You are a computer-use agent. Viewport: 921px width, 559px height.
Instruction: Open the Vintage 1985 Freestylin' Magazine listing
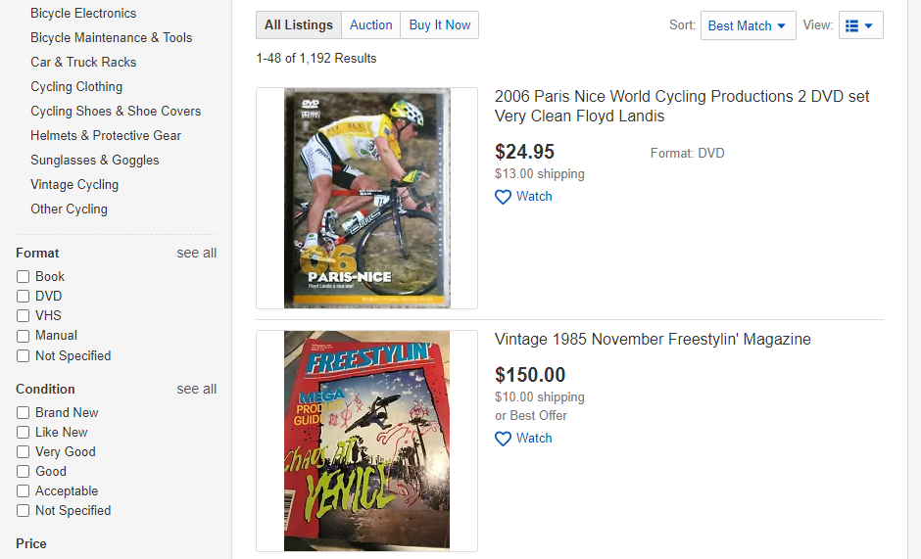pyautogui.click(x=653, y=340)
